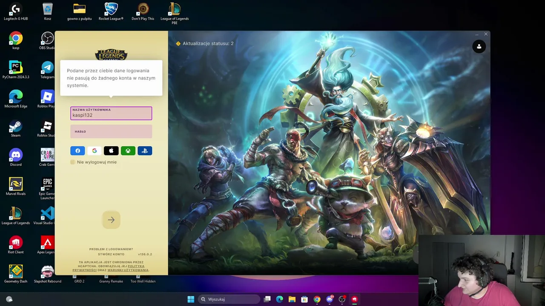Open the OBS Studio desktop shortcut
This screenshot has width=545, height=306.
tap(47, 41)
